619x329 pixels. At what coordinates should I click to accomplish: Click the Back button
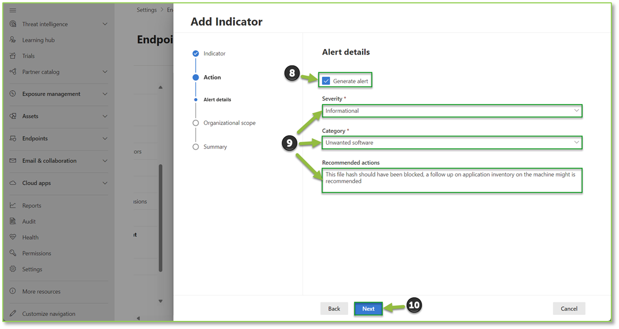coord(334,308)
